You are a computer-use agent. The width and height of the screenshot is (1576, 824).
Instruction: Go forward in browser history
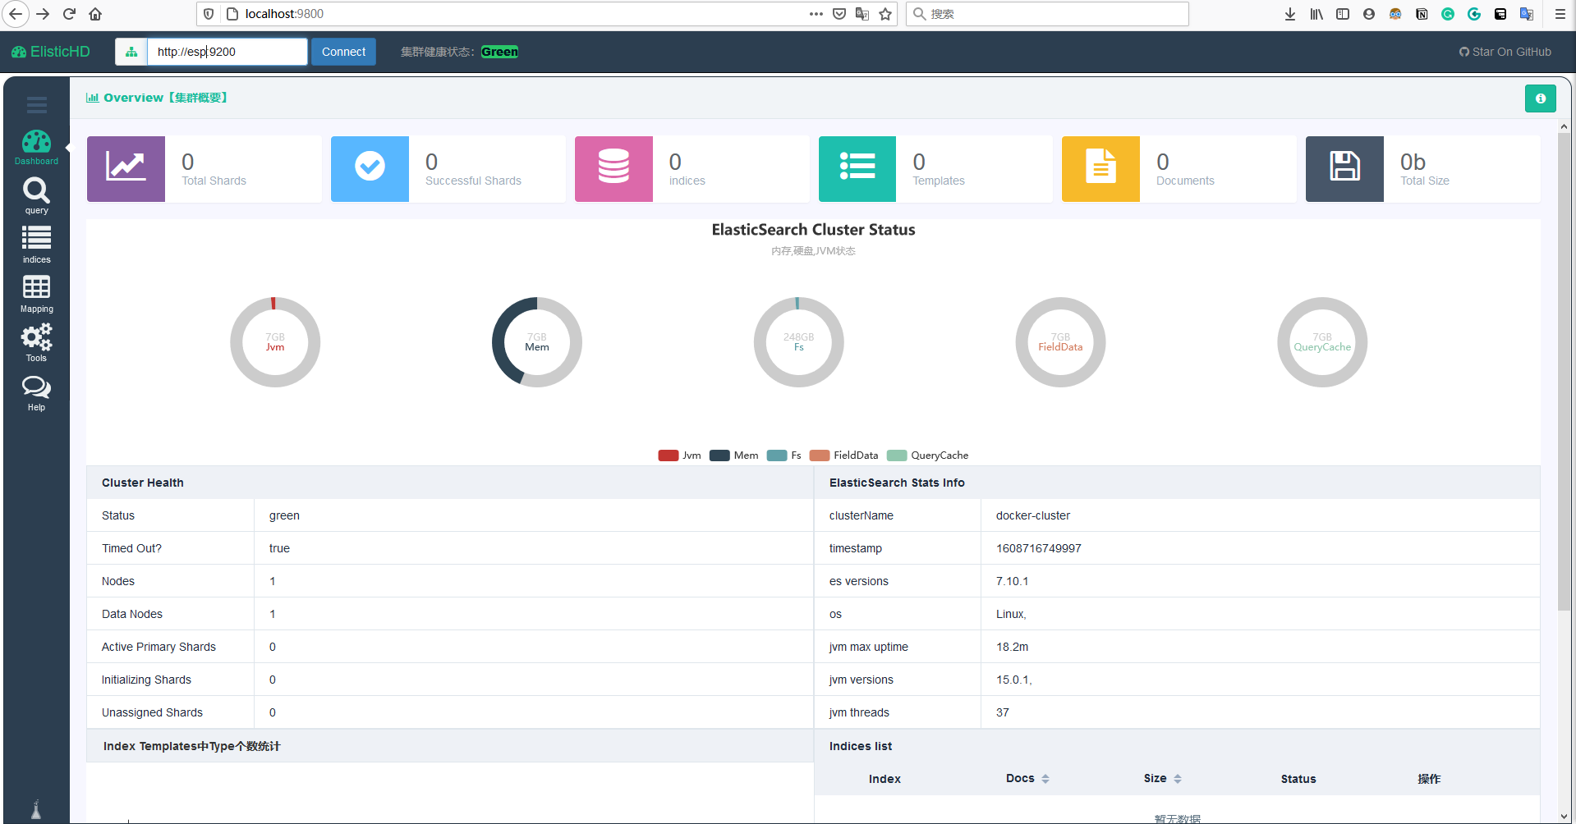point(43,14)
